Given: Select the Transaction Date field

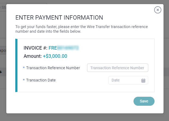Looking at the screenshot, I should [128, 80].
